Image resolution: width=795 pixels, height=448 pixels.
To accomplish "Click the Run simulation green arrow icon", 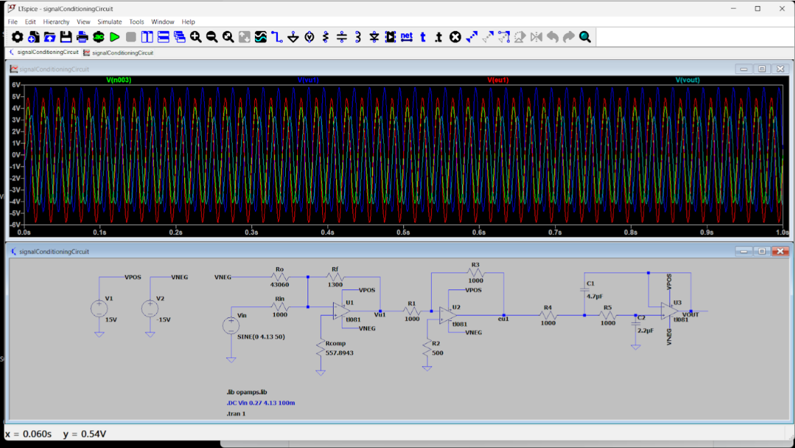I will [114, 37].
